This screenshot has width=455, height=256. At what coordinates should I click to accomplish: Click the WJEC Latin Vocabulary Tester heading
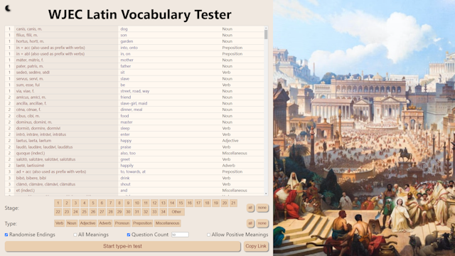tap(139, 14)
